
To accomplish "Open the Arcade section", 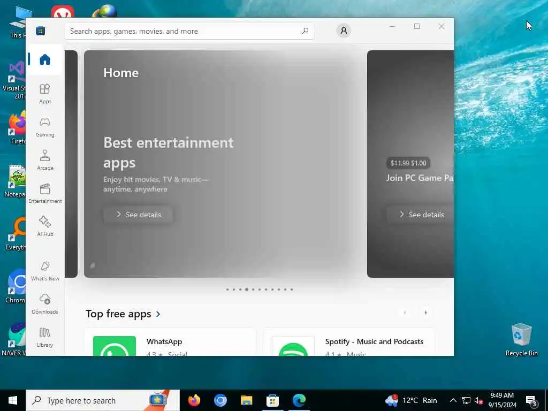I will pyautogui.click(x=45, y=160).
